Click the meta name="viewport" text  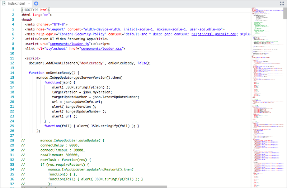point(46,29)
